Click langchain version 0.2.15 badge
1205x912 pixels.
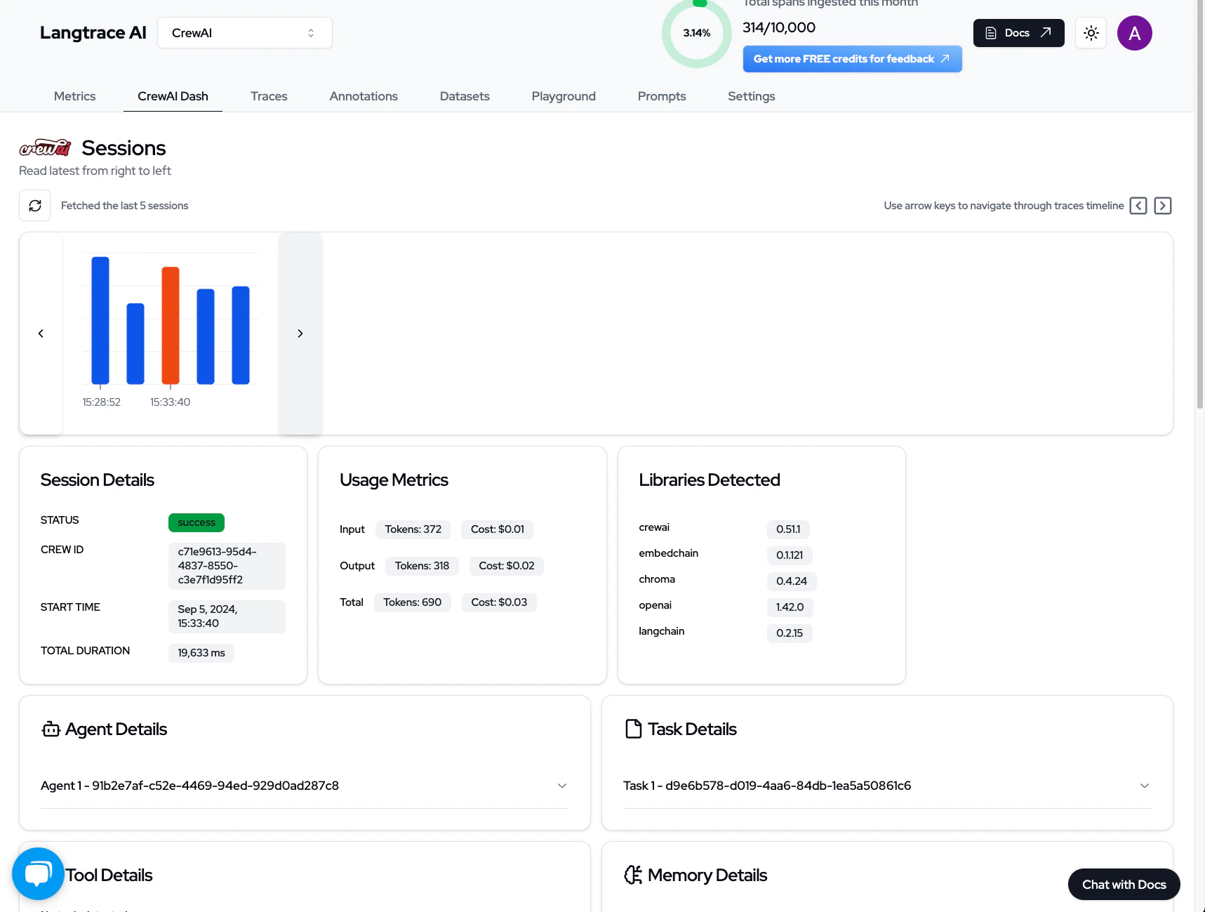[x=790, y=633]
